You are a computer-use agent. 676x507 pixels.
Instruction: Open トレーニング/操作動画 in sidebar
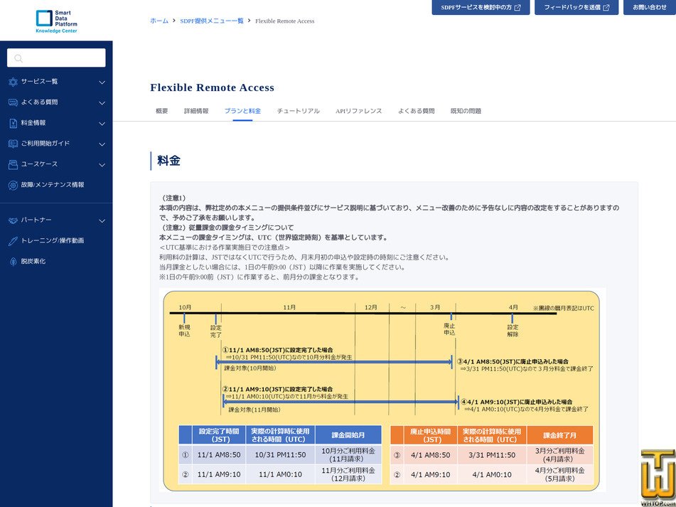pos(53,241)
